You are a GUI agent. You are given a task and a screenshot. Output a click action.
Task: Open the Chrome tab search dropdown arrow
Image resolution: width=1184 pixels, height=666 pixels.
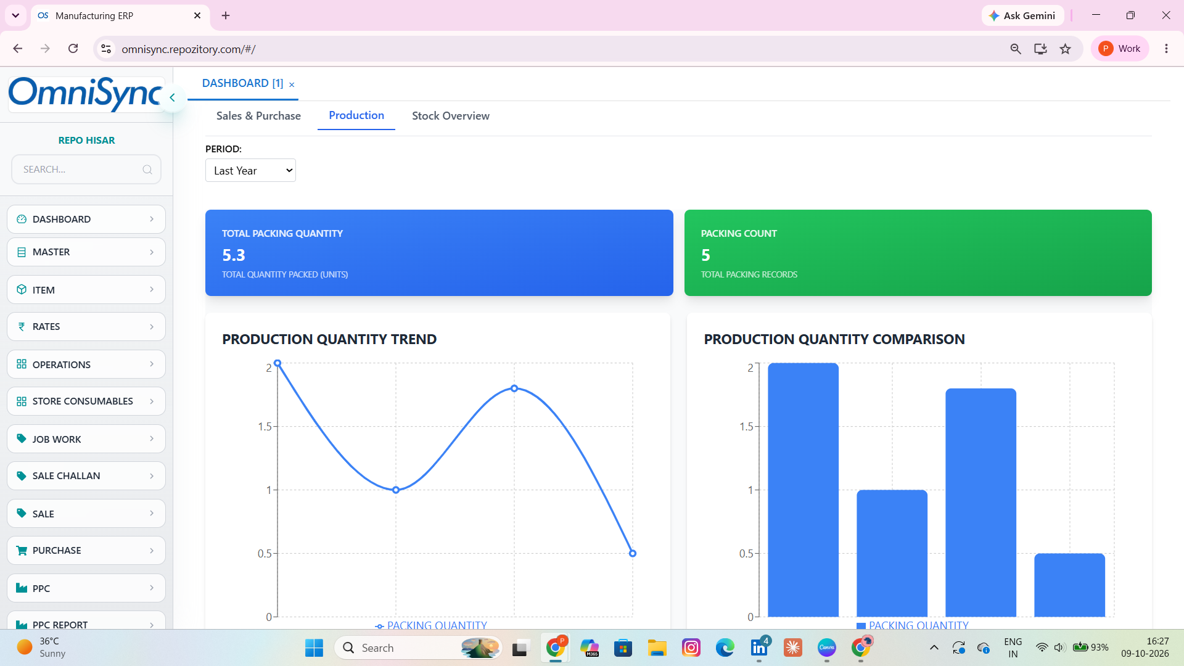tap(15, 15)
